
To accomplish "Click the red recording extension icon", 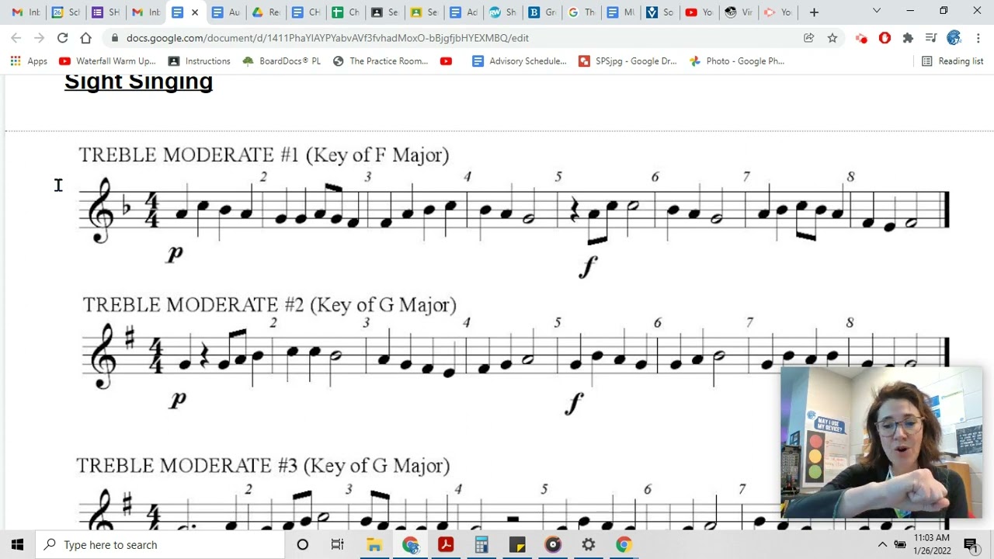I will (861, 37).
